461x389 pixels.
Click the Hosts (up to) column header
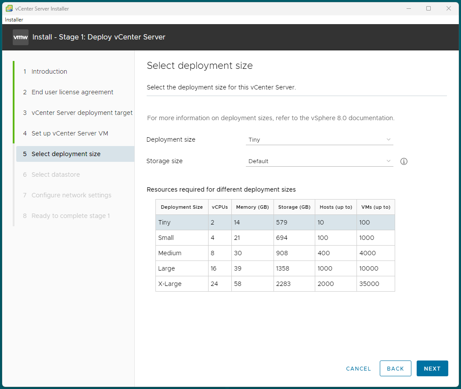click(x=336, y=207)
